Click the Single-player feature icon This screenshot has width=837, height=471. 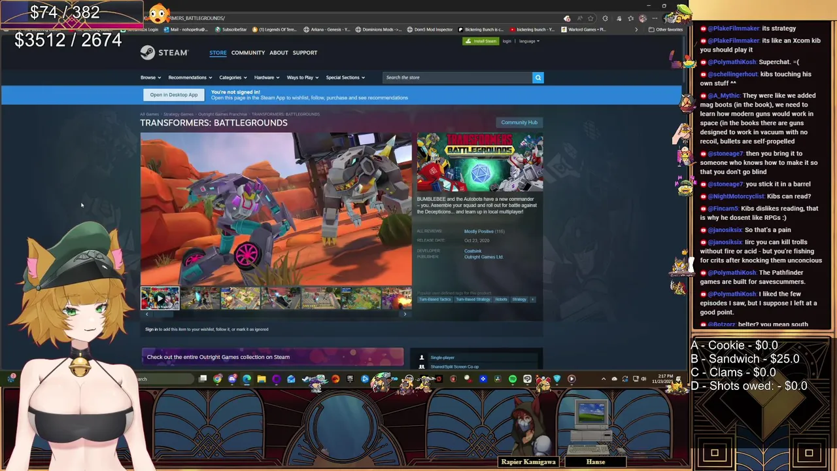point(422,358)
